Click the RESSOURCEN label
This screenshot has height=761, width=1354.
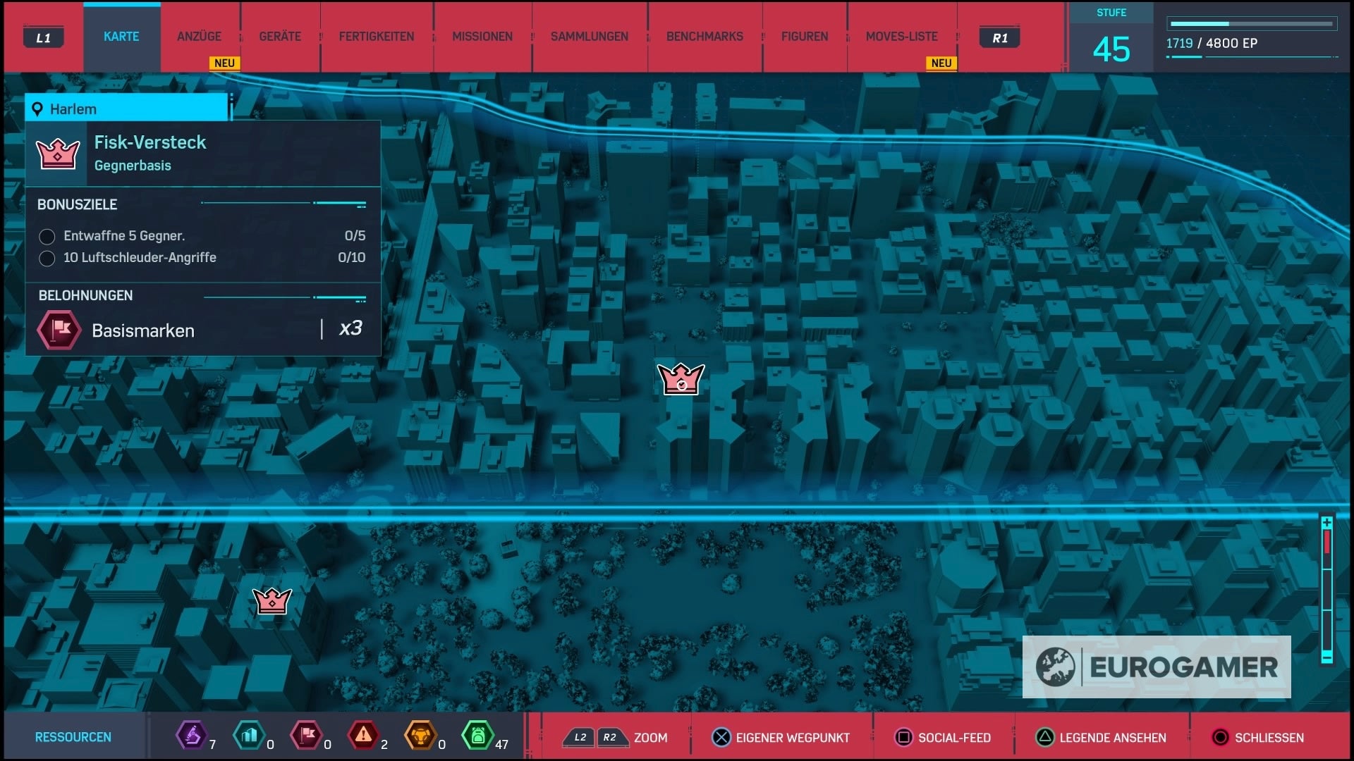point(73,737)
